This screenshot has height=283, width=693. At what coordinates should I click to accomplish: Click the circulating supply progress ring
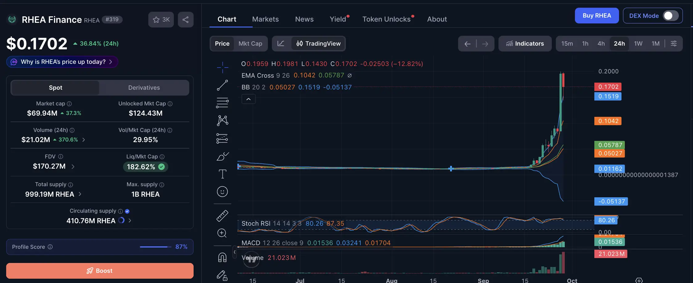(x=121, y=220)
